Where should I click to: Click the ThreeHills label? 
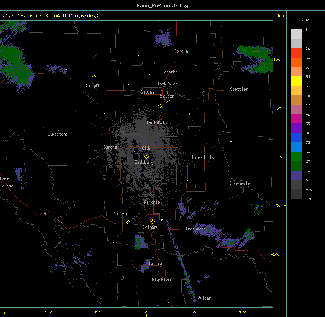pyautogui.click(x=202, y=157)
